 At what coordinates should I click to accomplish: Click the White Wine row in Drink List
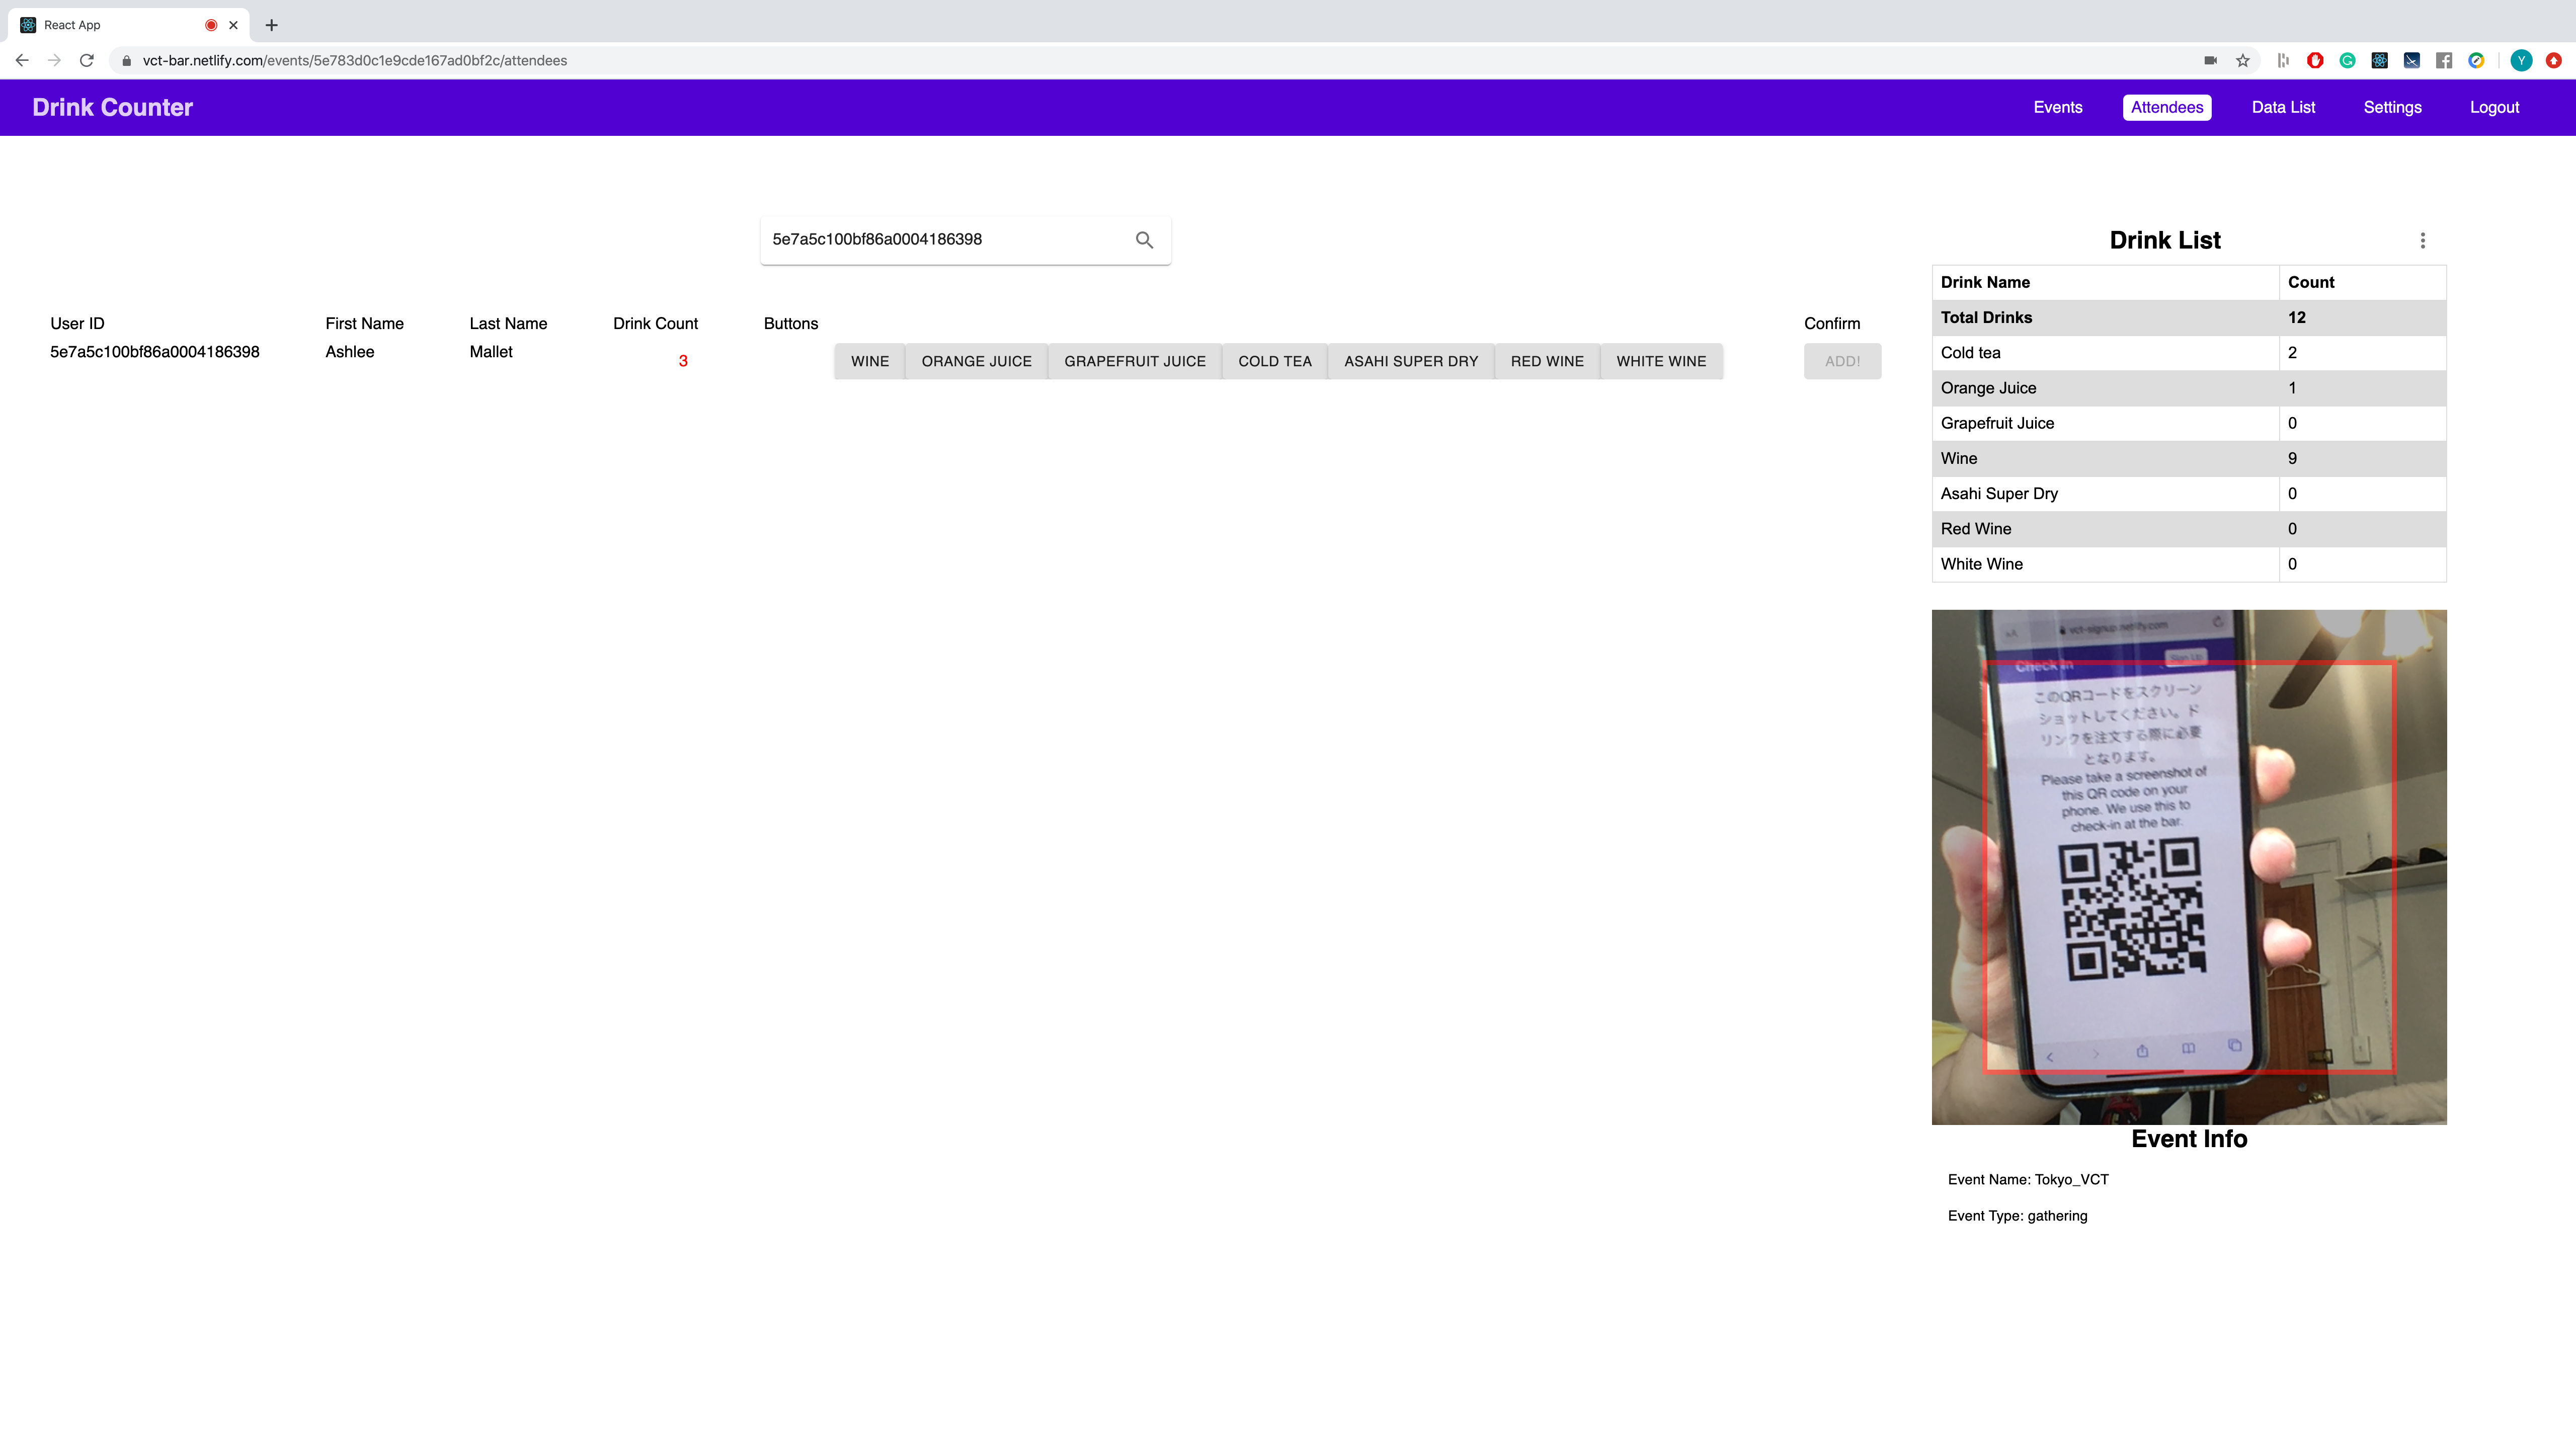[2188, 564]
